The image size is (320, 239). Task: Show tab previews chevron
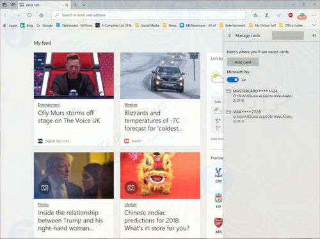tap(84, 4)
